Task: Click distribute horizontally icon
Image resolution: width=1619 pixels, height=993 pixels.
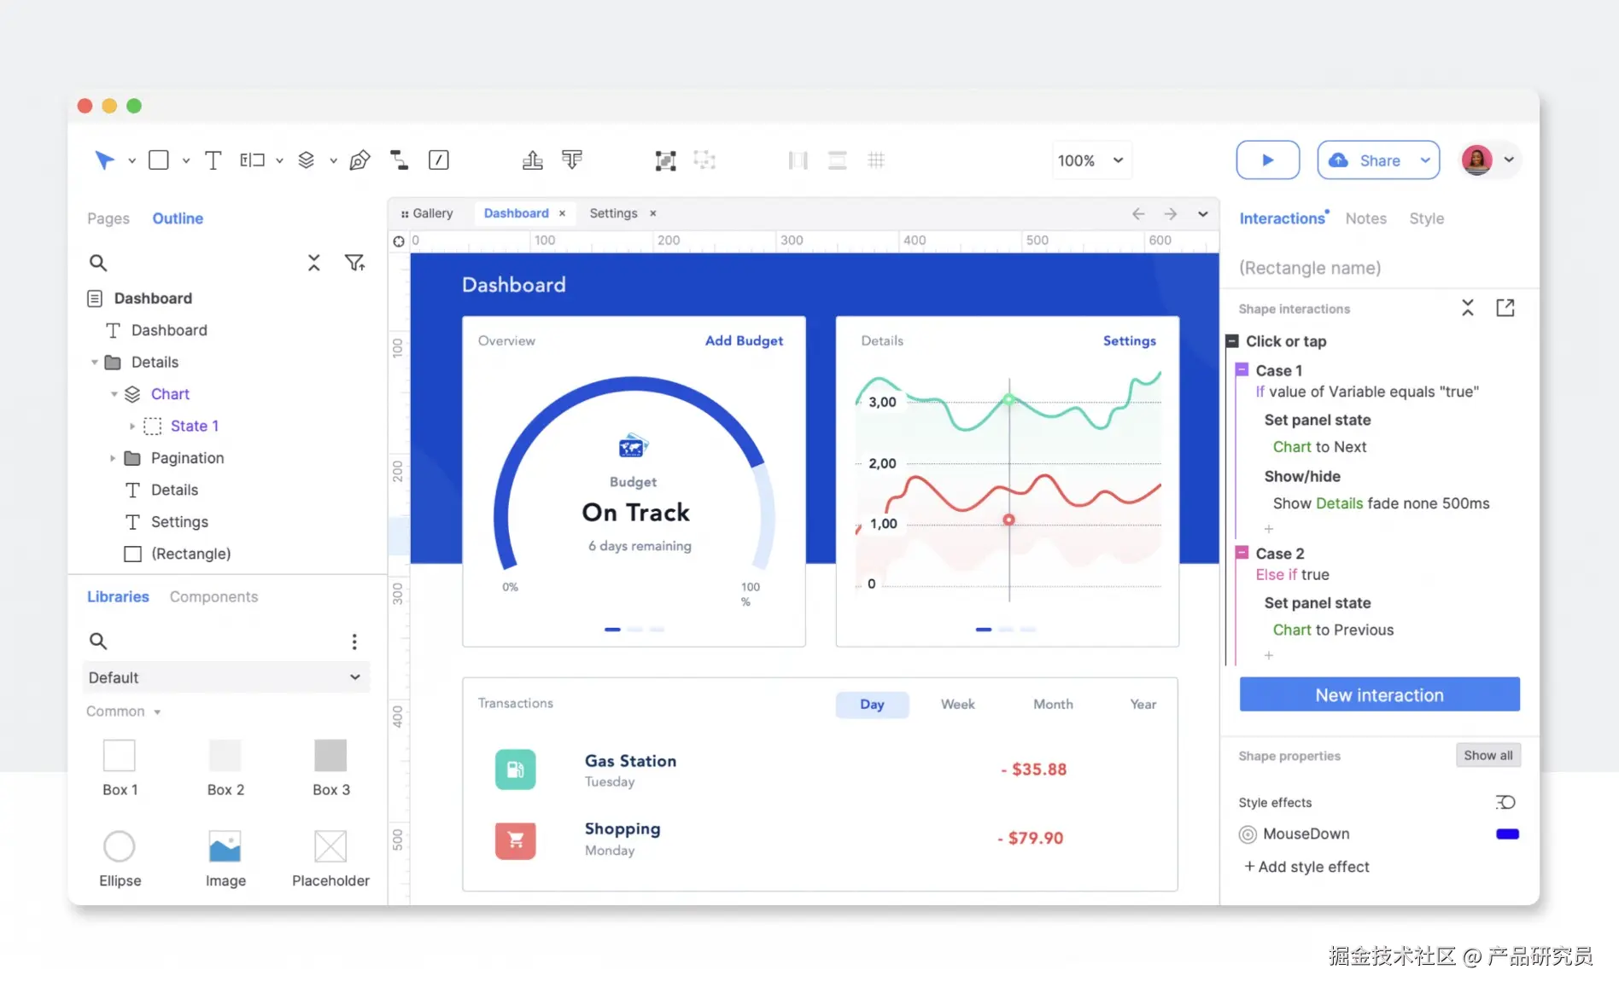Action: 798,160
